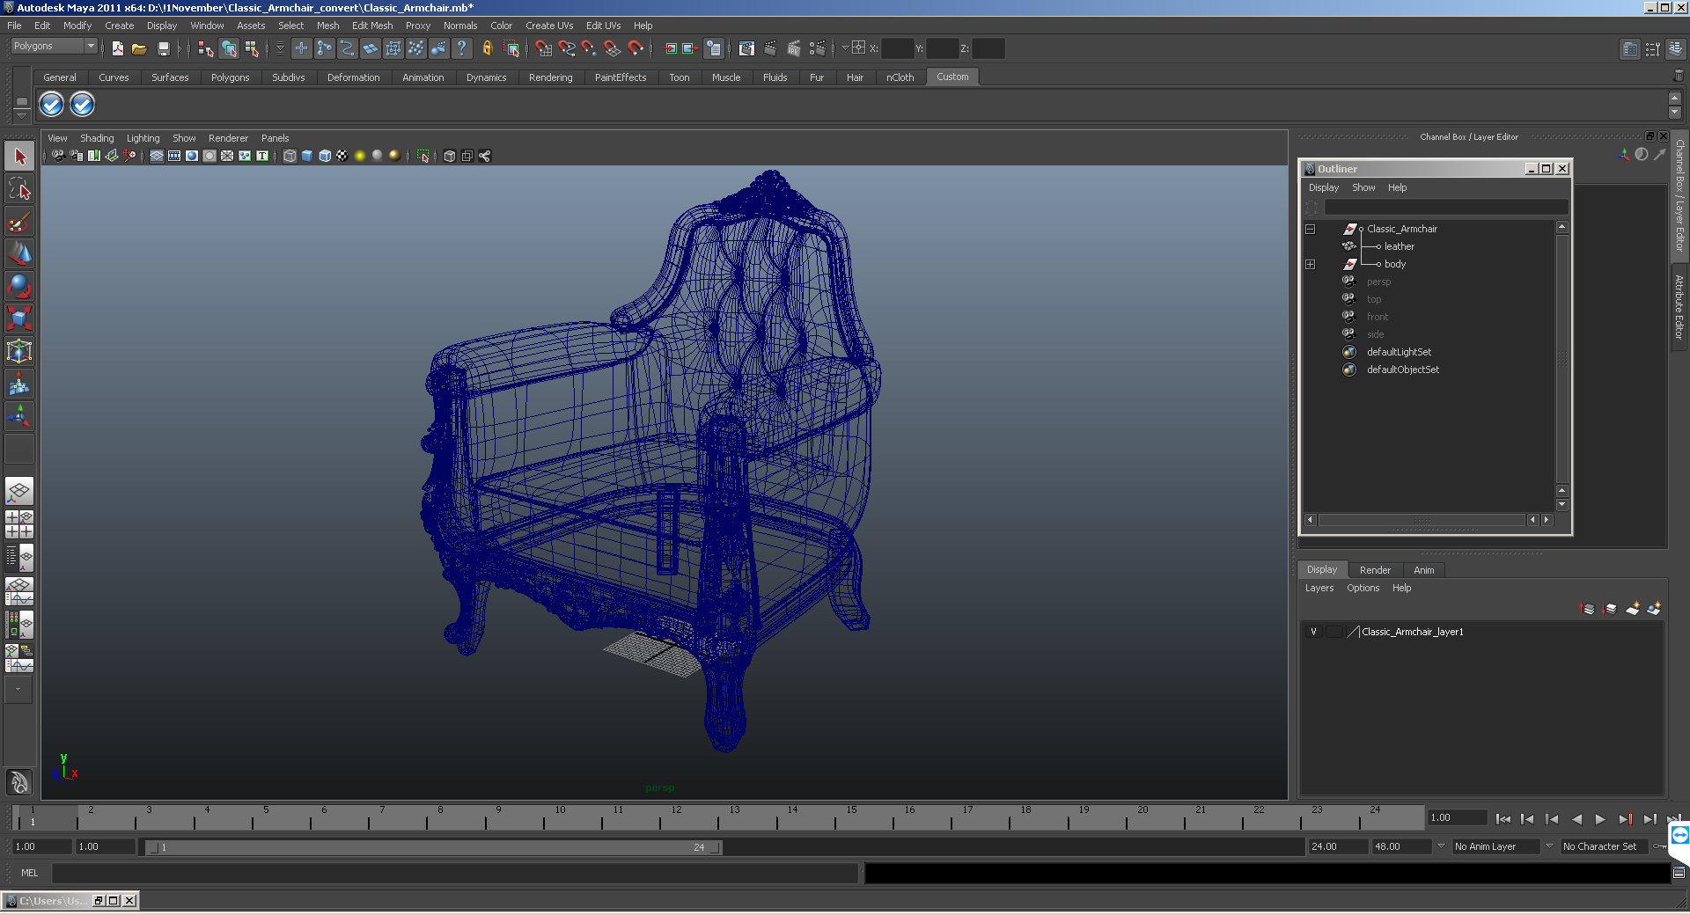This screenshot has width=1690, height=915.
Task: Click move layer down icon in Layer Editor
Action: tap(1610, 609)
